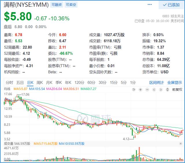Switch to the 分时 chart tab

click(9, 82)
